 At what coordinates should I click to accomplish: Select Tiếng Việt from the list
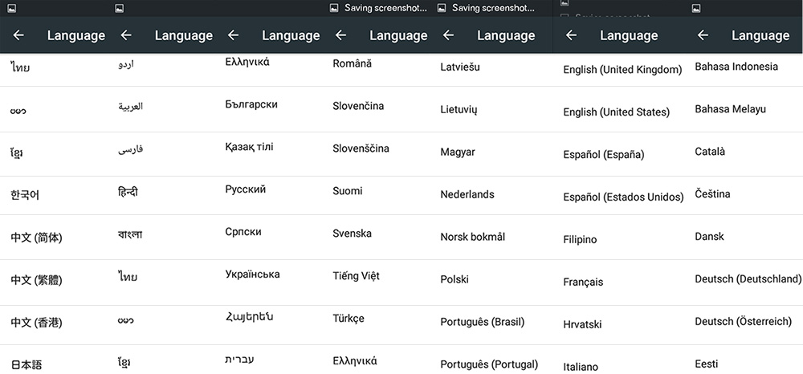coord(356,276)
